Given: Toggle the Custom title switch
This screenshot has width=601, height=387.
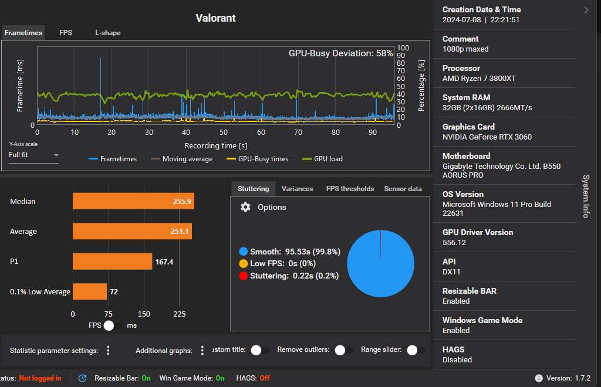Looking at the screenshot, I should click(x=260, y=350).
